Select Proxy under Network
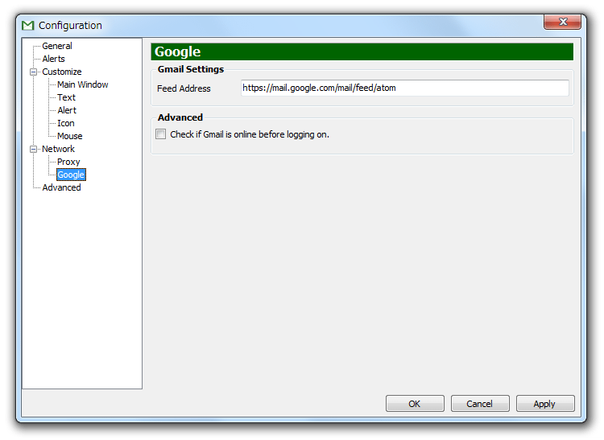This screenshot has width=604, height=440. (x=68, y=162)
